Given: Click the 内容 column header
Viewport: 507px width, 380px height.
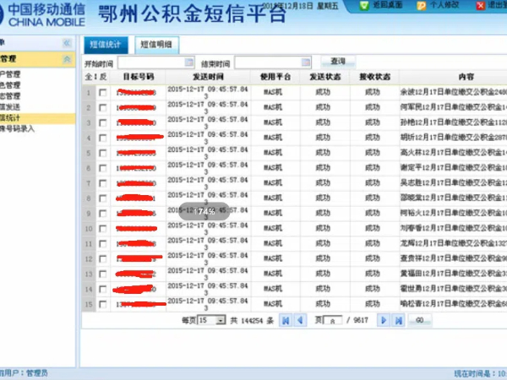Looking at the screenshot, I should point(466,77).
